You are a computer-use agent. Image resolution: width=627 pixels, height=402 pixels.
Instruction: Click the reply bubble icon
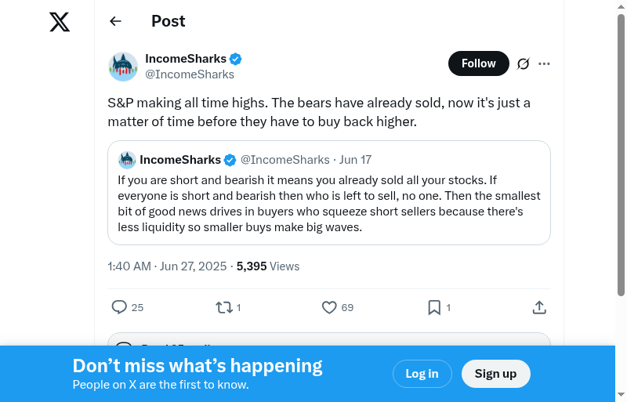tap(119, 307)
